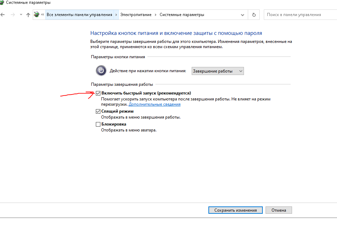Click the "Сохранить изменения" button

tap(235, 210)
